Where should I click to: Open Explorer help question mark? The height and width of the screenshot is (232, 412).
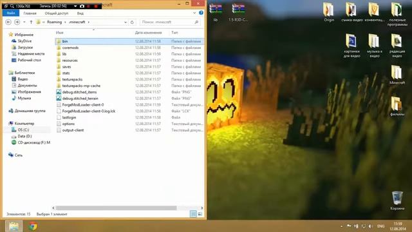201,13
